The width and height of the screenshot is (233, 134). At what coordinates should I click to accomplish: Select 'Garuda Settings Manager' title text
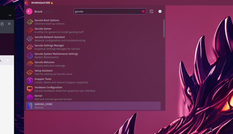(x=49, y=46)
